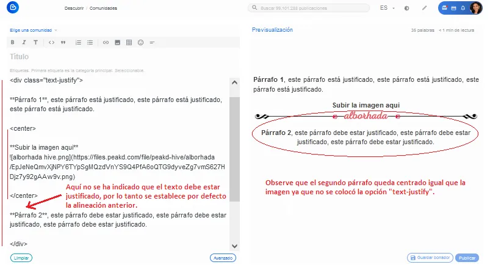The width and height of the screenshot is (490, 270).
Task: Open the emoji picker
Action: coord(140,43)
